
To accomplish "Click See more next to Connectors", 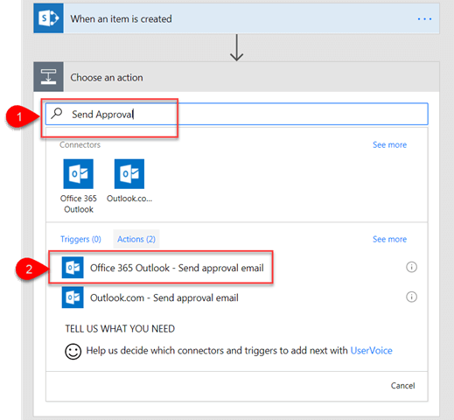I will 389,144.
